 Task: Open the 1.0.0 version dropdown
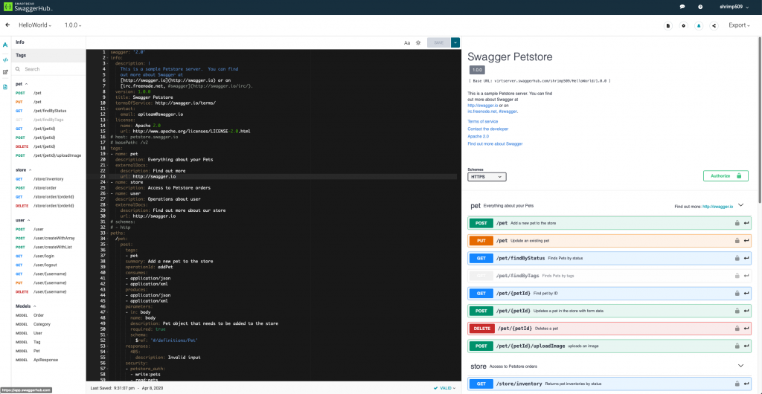click(x=73, y=25)
